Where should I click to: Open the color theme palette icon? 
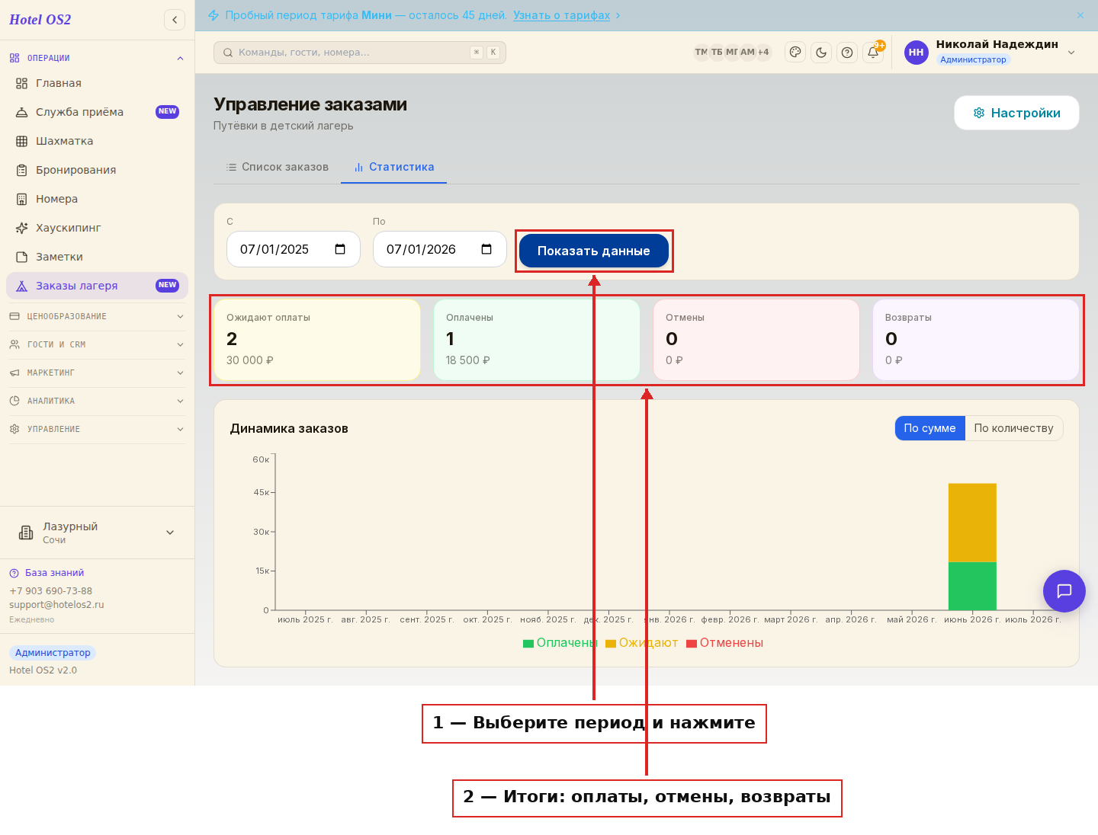(795, 53)
